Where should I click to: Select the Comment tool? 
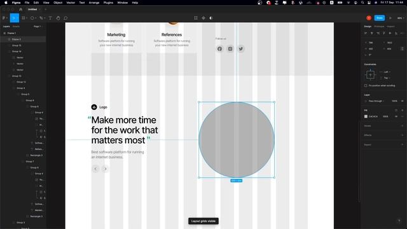(x=66, y=18)
